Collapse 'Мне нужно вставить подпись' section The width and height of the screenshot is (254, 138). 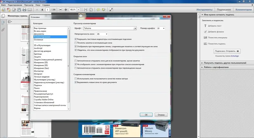[202, 15]
